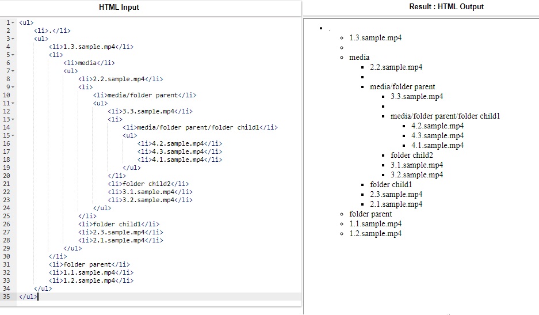Place cursor in '<li>.</li>' on line 2

point(52,31)
